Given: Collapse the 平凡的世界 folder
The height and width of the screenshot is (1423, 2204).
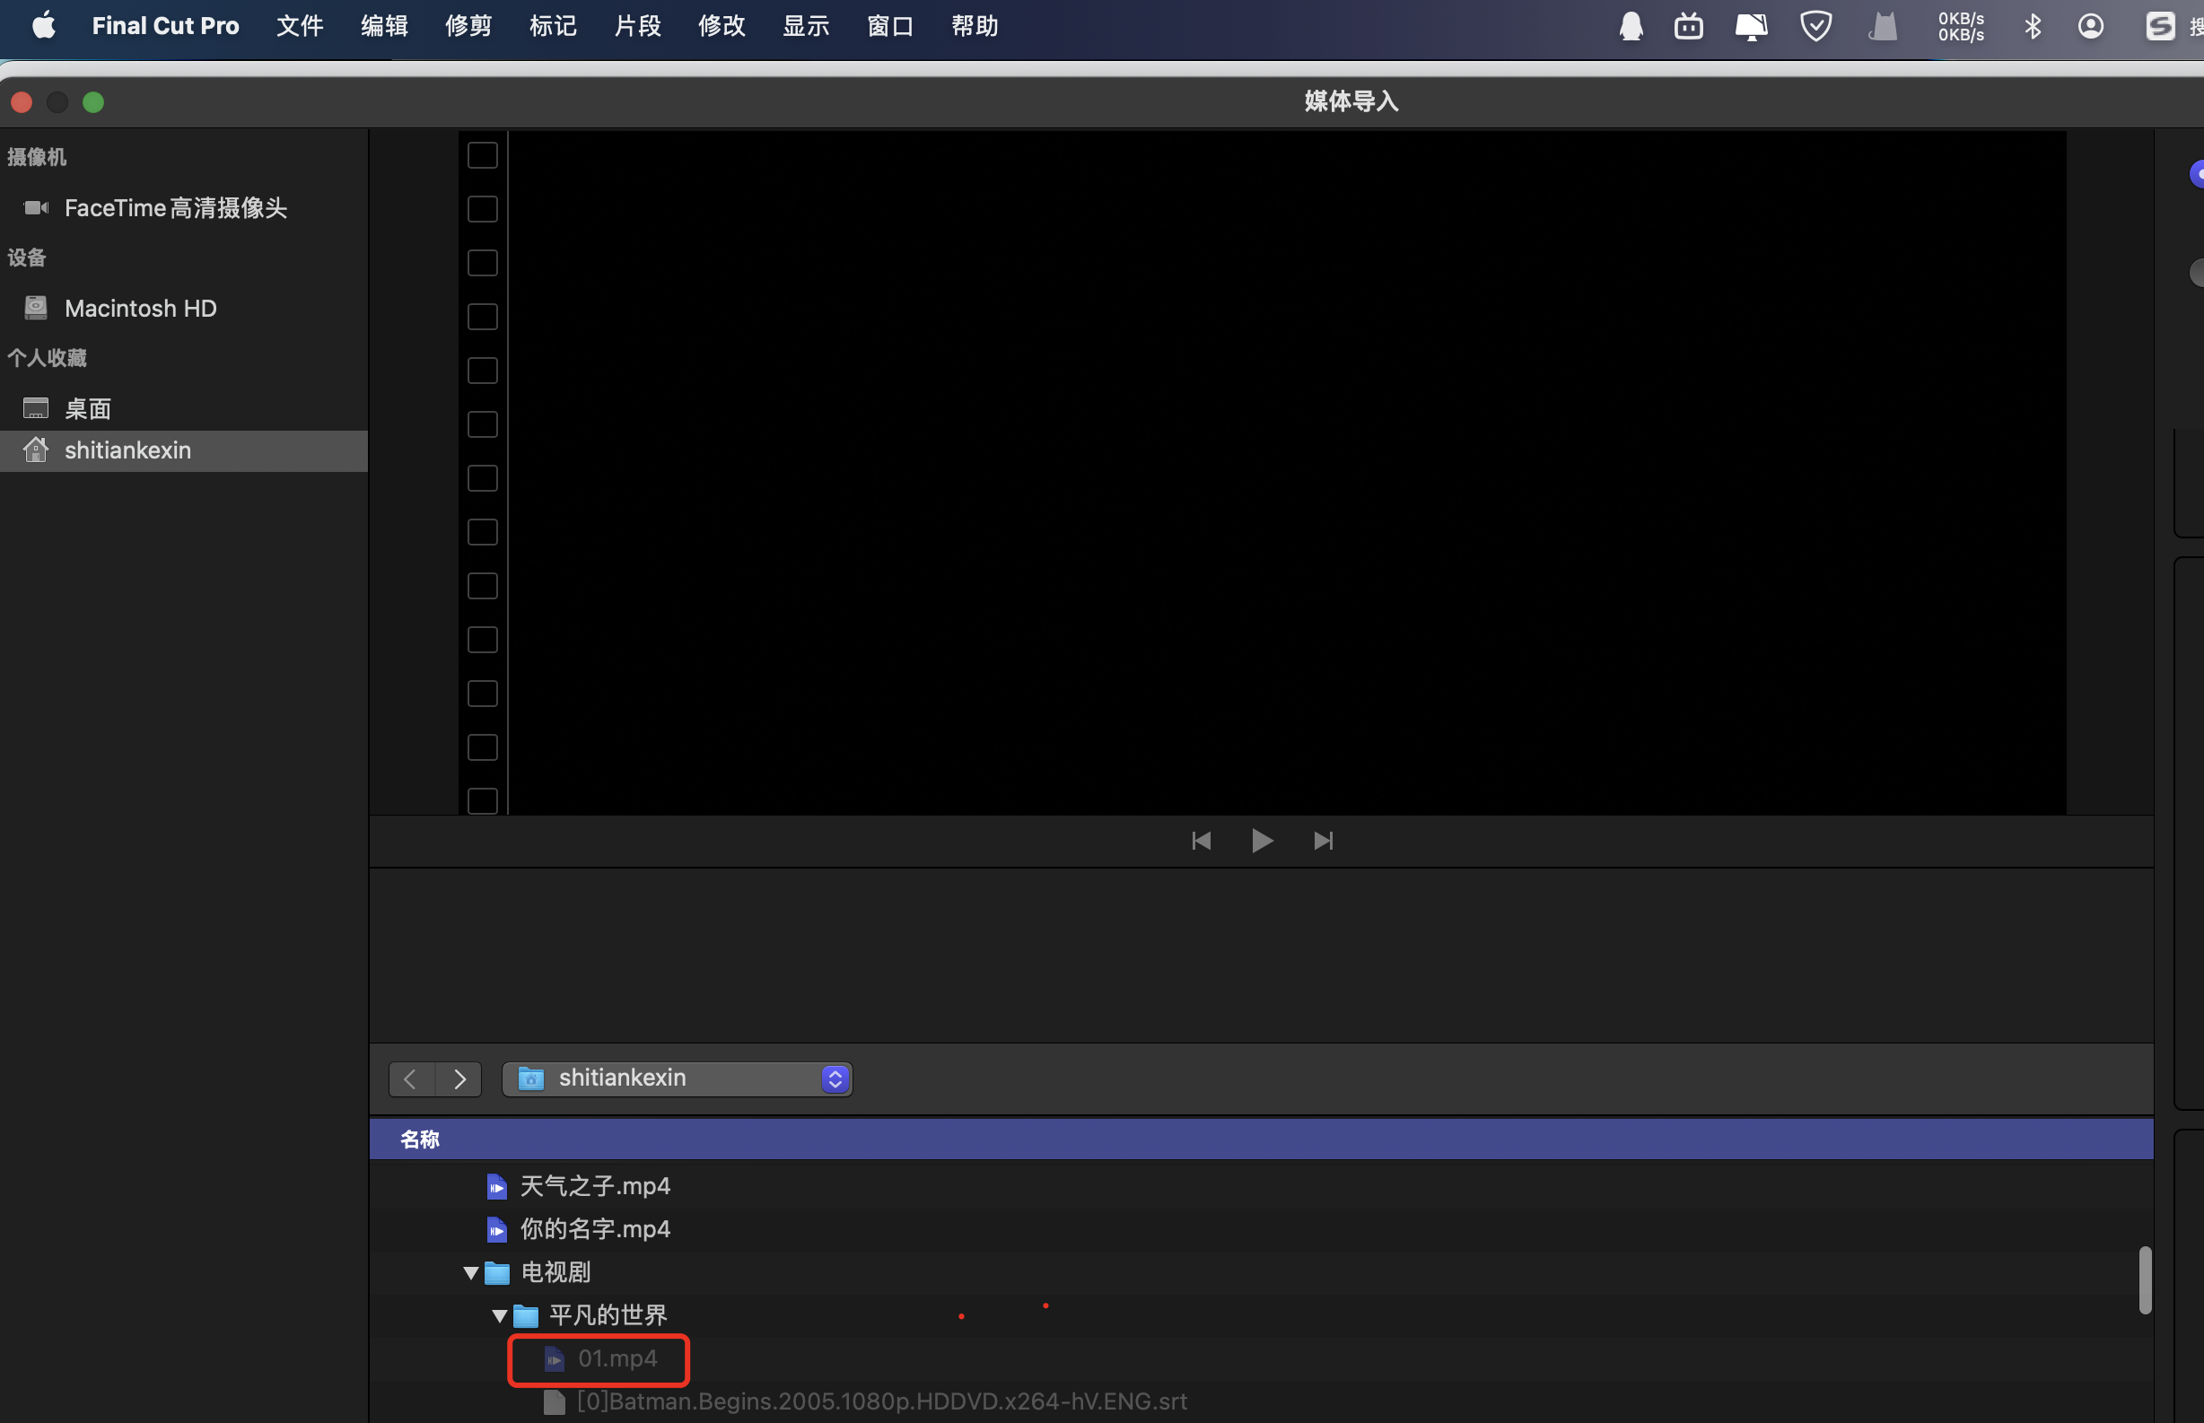Looking at the screenshot, I should coord(499,1316).
